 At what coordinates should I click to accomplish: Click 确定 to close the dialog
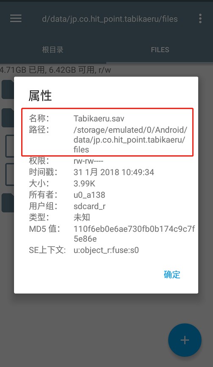pyautogui.click(x=172, y=275)
